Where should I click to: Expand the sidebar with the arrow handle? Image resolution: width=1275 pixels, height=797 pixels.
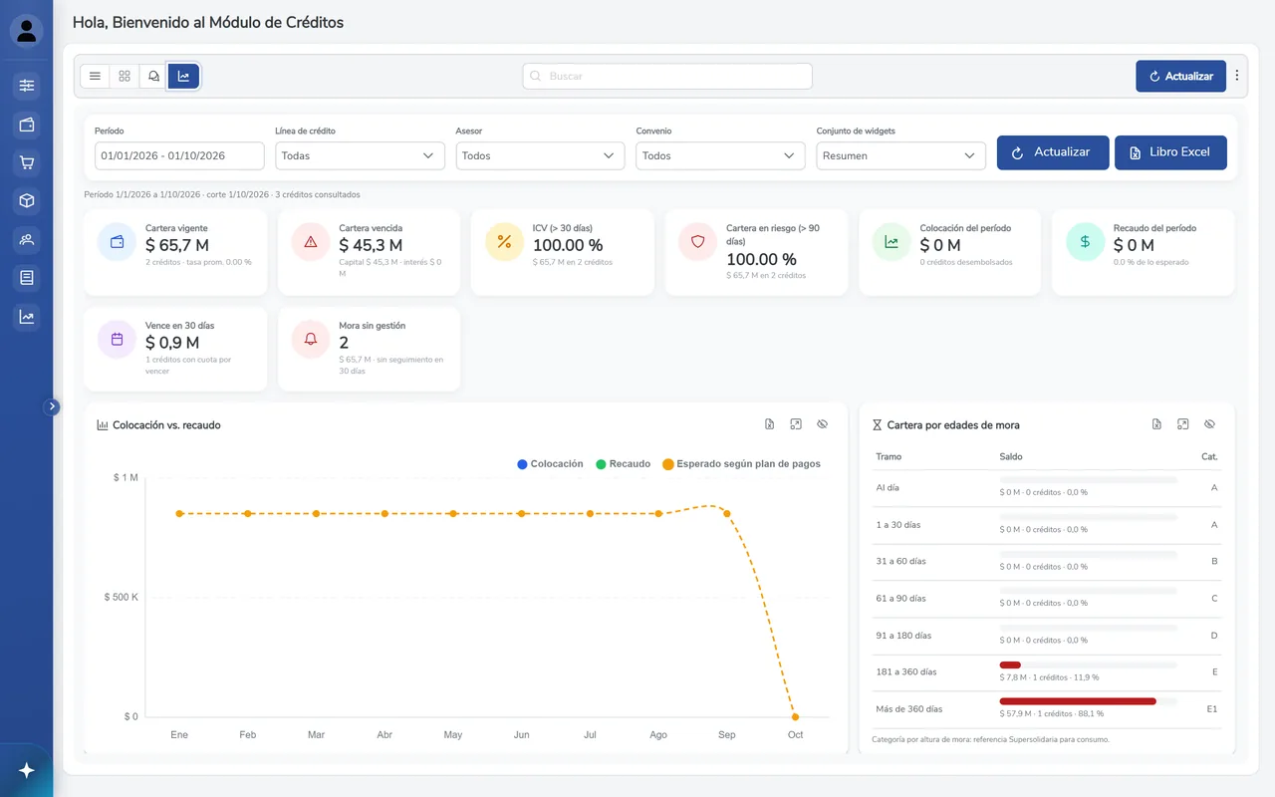pyautogui.click(x=53, y=406)
